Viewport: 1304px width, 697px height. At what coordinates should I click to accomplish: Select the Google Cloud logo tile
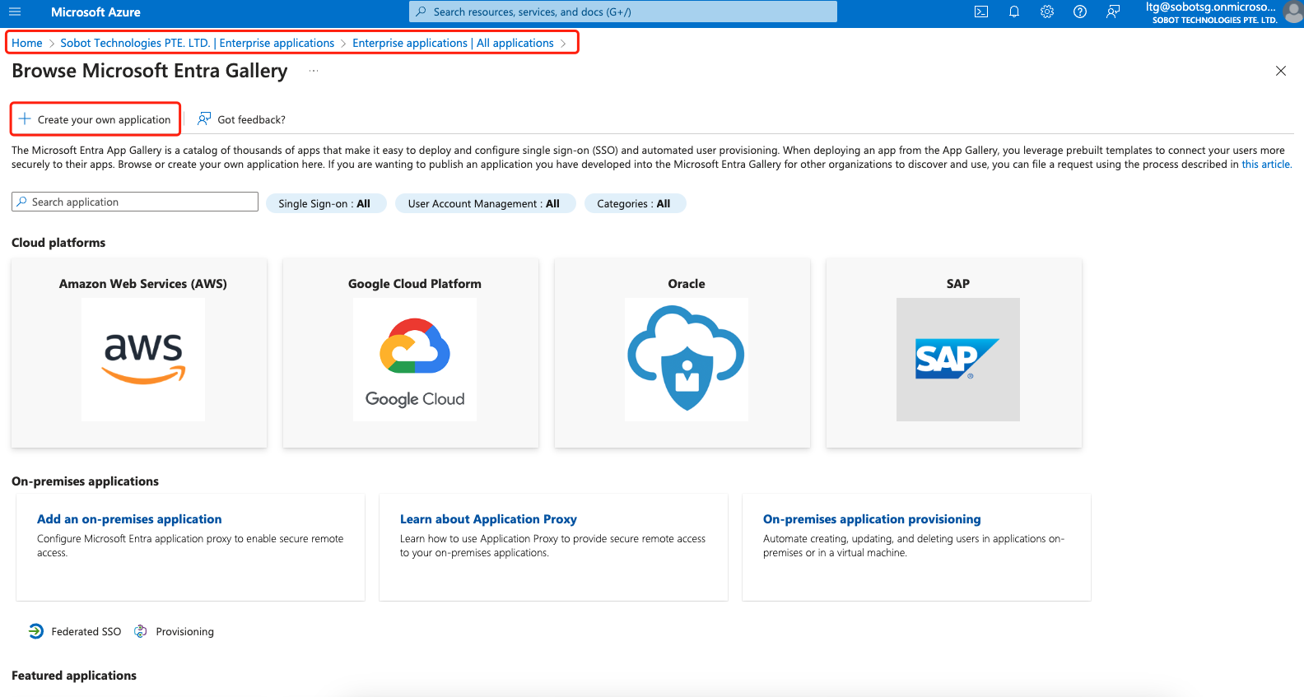[x=415, y=360]
